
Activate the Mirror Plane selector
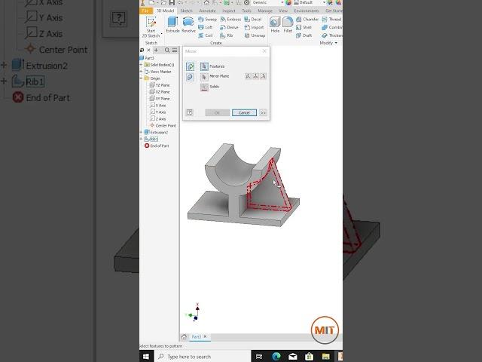click(x=204, y=76)
